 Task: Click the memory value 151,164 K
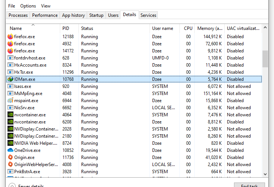coord(212,93)
